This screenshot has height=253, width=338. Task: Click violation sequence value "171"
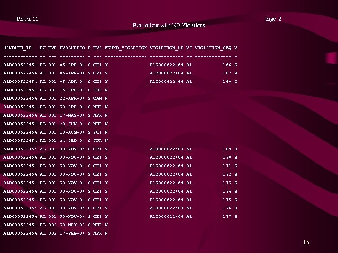point(227,166)
